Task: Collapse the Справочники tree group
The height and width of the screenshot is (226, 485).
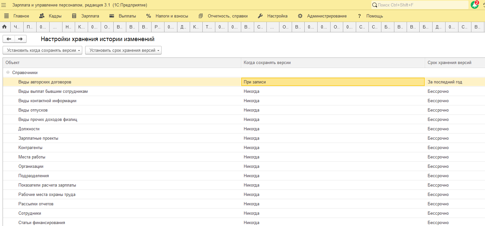Action: [8, 73]
